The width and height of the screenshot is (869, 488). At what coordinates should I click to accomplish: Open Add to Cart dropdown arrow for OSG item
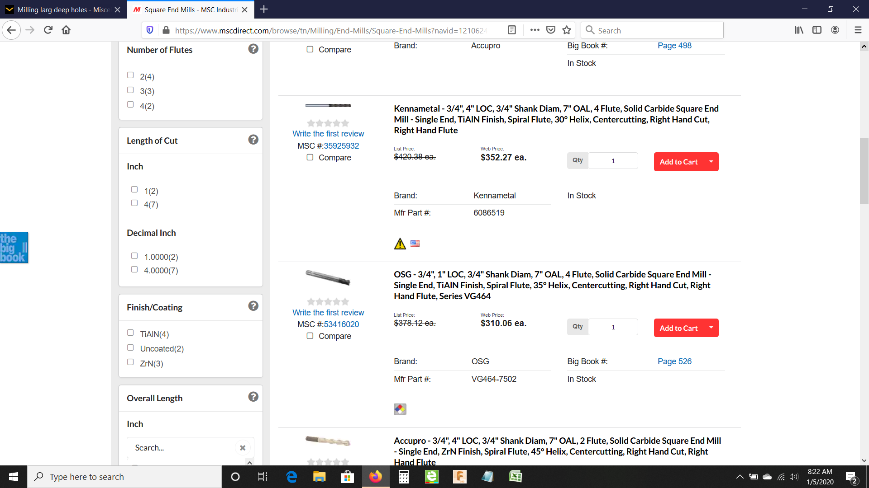point(711,328)
